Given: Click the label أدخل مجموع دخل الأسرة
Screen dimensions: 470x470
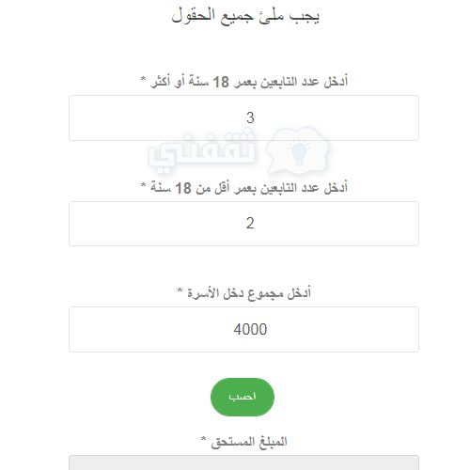Looking at the screenshot, I should tap(249, 293).
